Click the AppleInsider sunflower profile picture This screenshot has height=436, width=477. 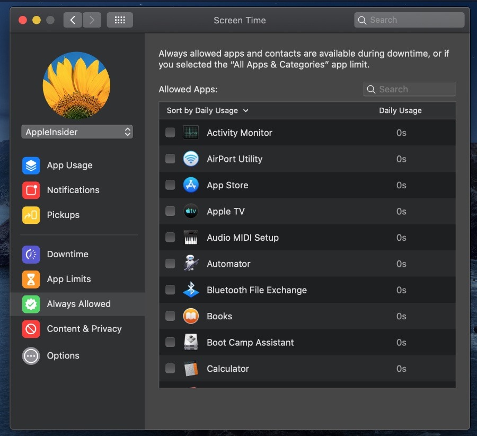[76, 85]
